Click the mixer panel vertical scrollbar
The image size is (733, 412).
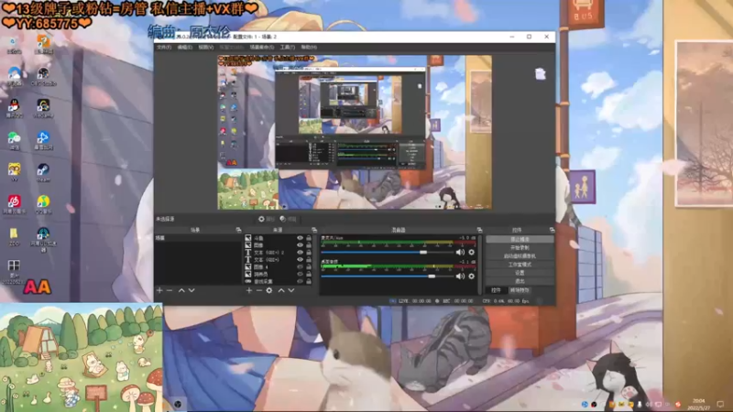pos(479,265)
